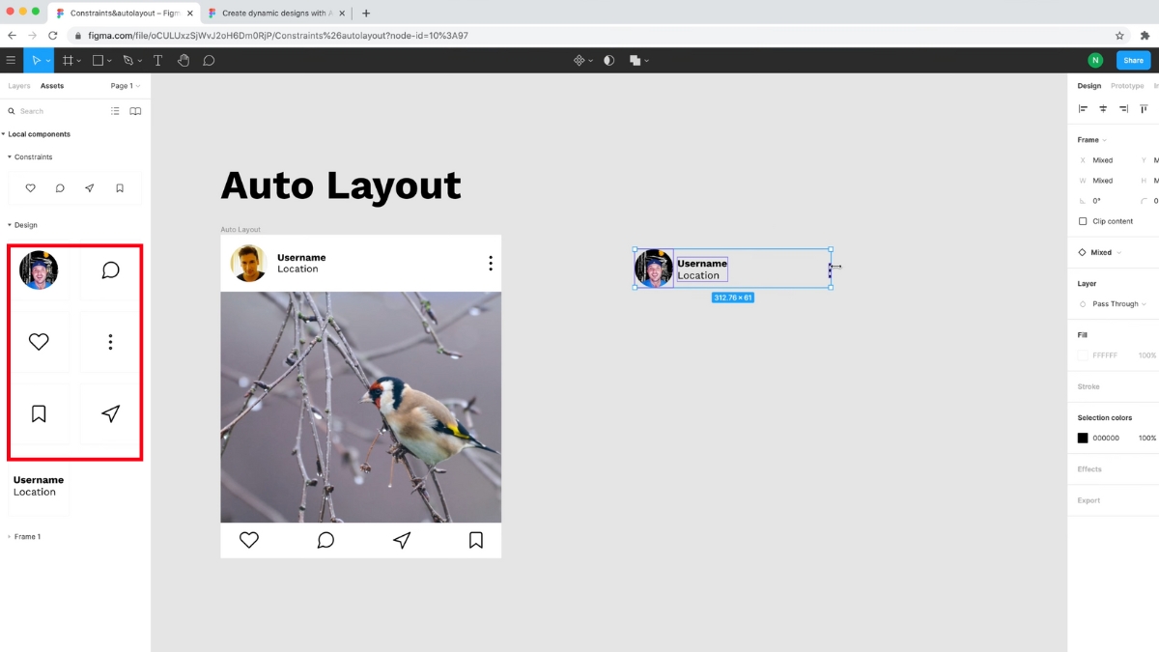Click the FFFFFF fill color swatch
The width and height of the screenshot is (1159, 652).
tap(1083, 355)
